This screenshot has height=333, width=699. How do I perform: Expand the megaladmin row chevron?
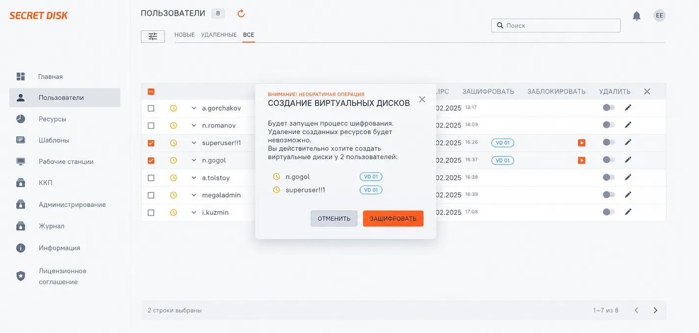click(x=194, y=195)
